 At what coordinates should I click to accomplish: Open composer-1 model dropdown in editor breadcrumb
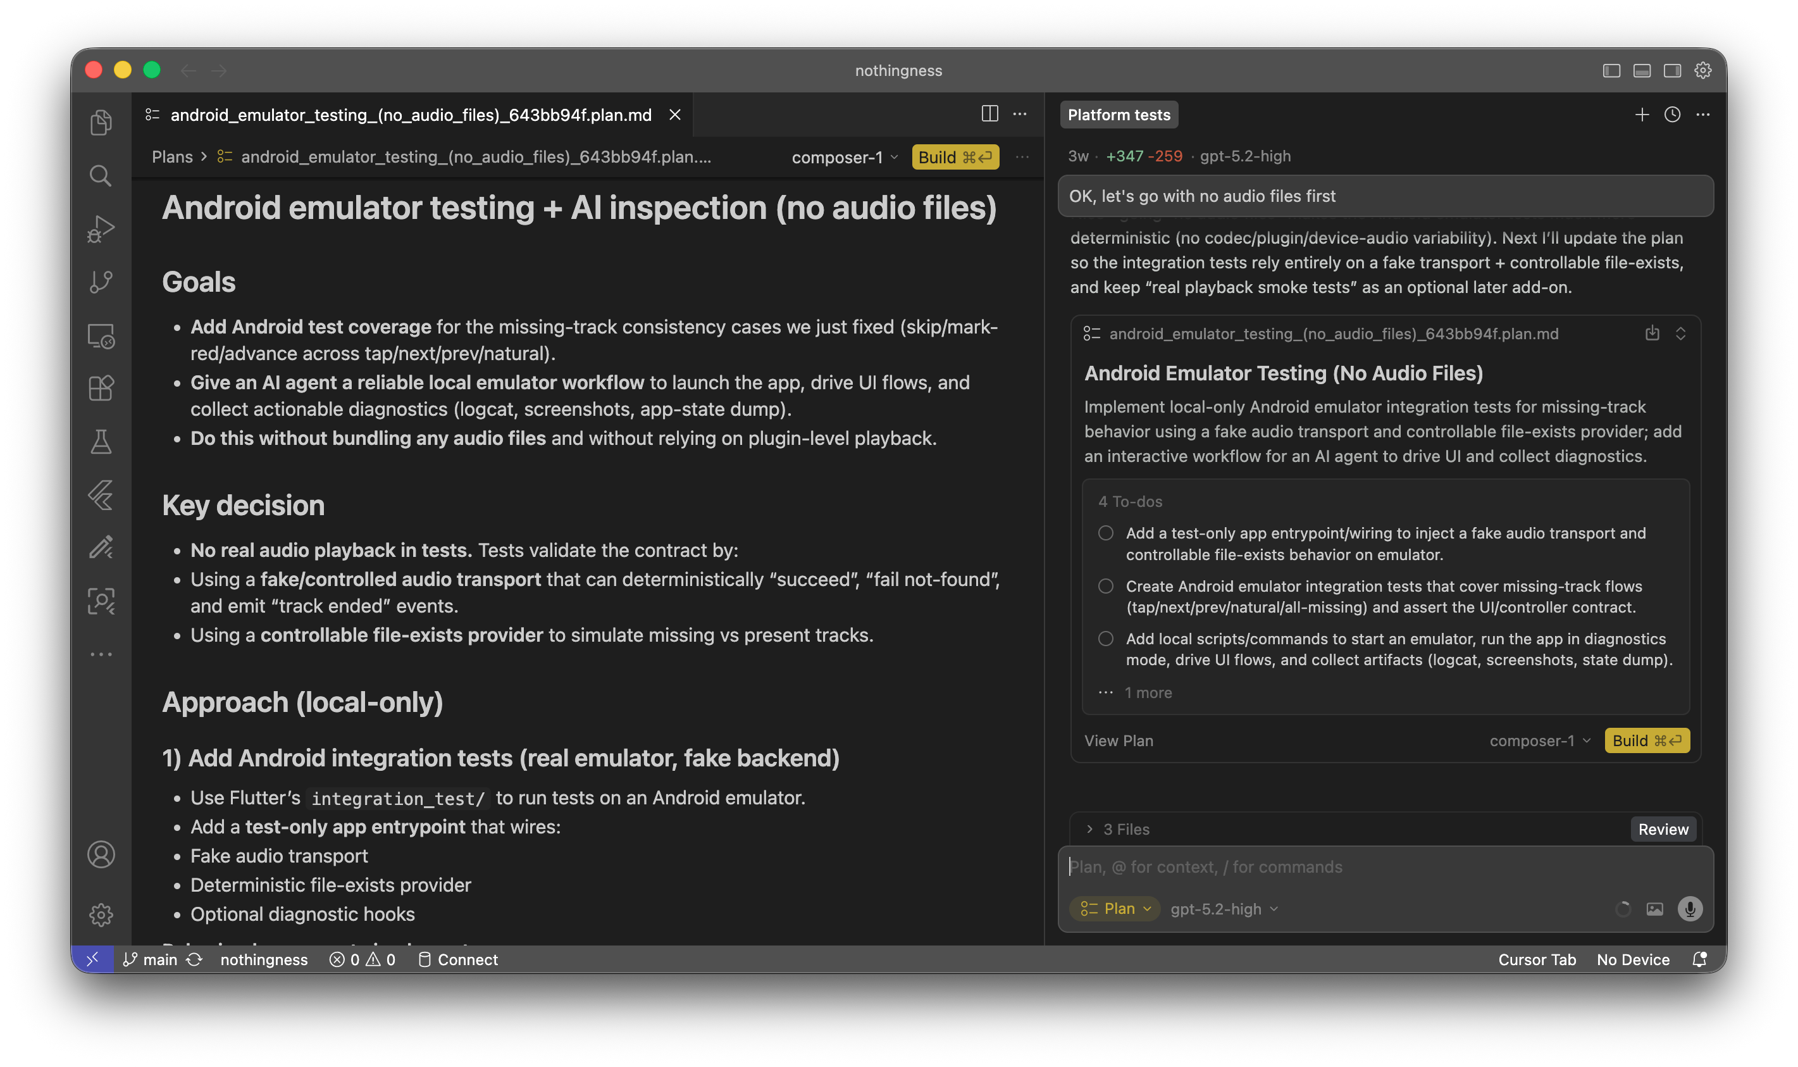coord(845,158)
